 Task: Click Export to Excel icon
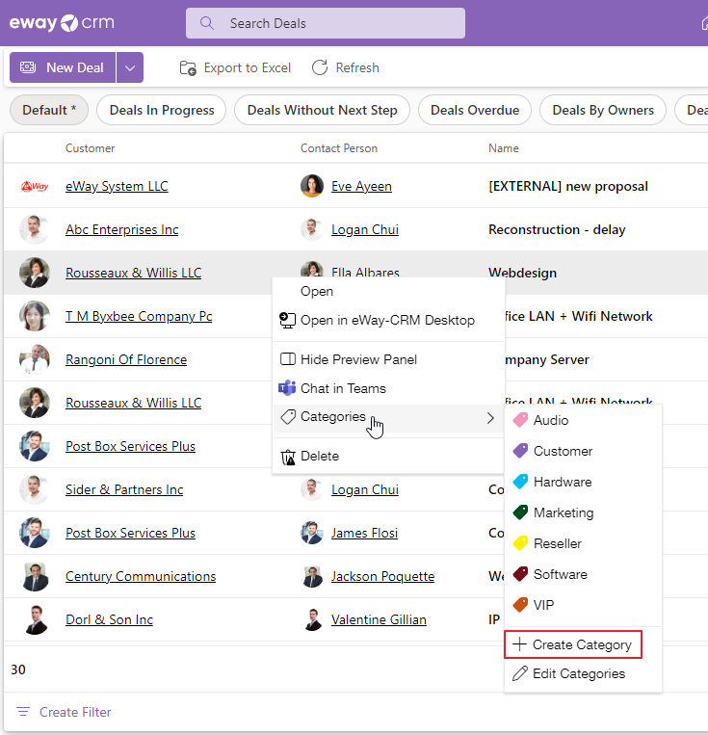click(x=188, y=68)
